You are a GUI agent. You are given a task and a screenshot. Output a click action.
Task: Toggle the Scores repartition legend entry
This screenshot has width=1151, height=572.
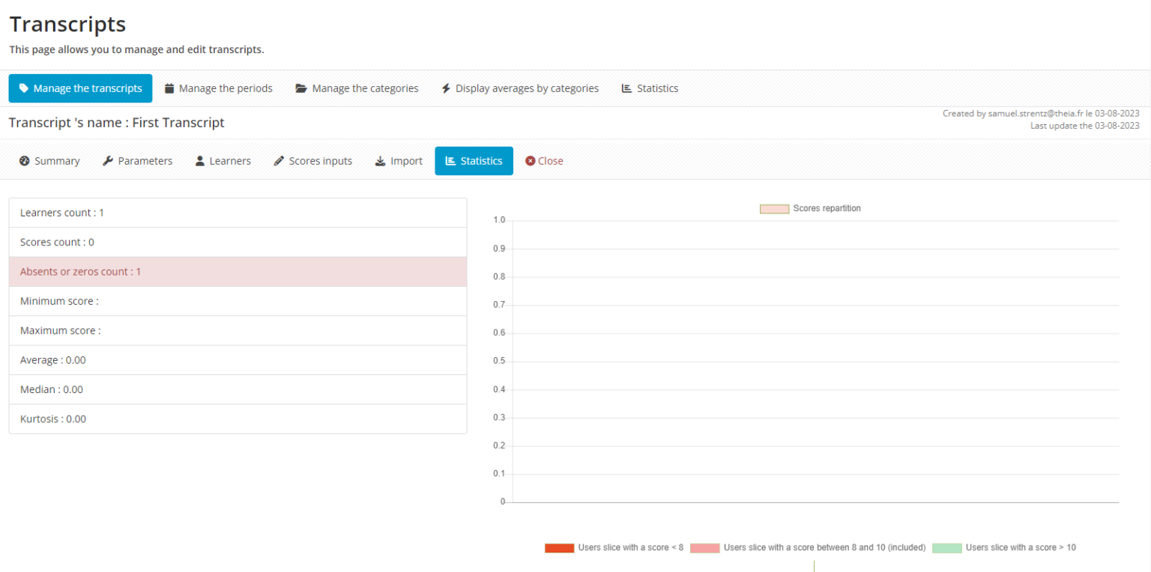809,208
